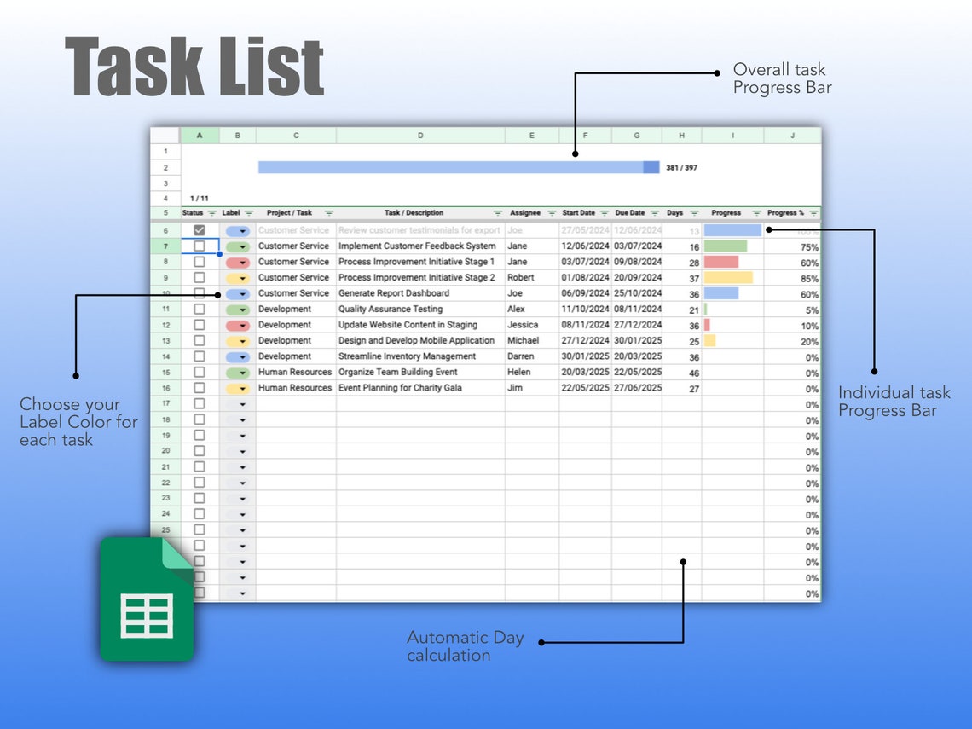Open yellow label dropdown for Process Improvement Stage 2

pyautogui.click(x=237, y=278)
